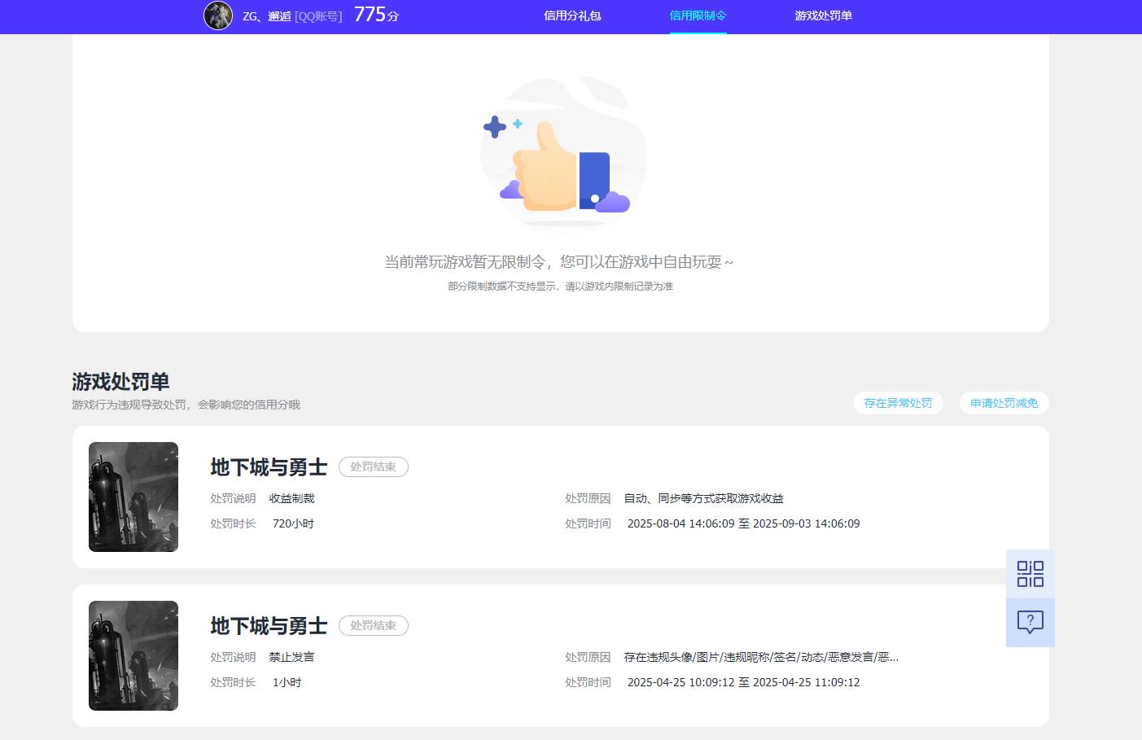Image resolution: width=1142 pixels, height=740 pixels.
Task: Click the user profile avatar in the header
Action: [217, 15]
